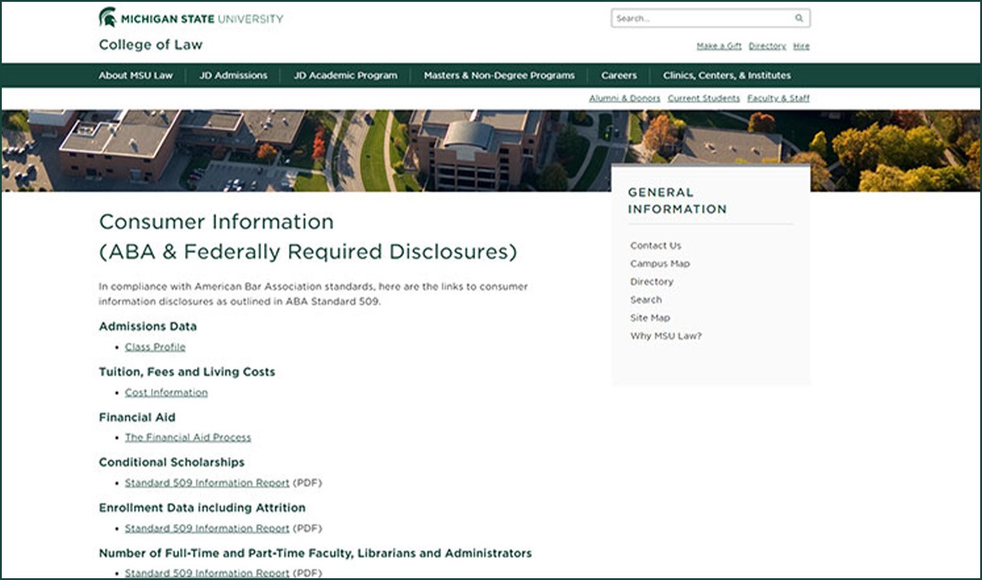Click the search magnifier icon

(x=798, y=18)
